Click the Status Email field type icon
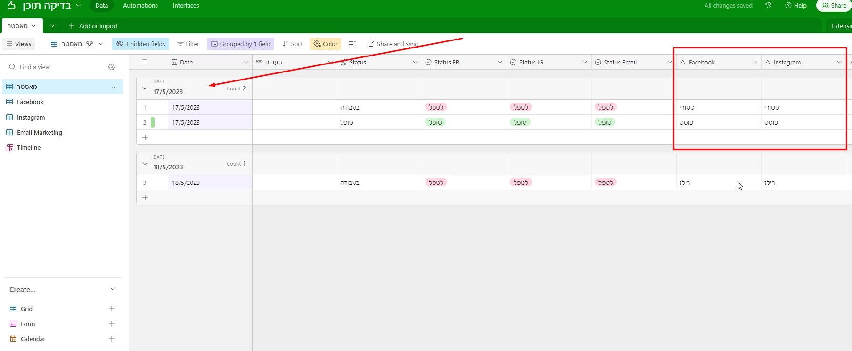852x351 pixels. [x=598, y=62]
